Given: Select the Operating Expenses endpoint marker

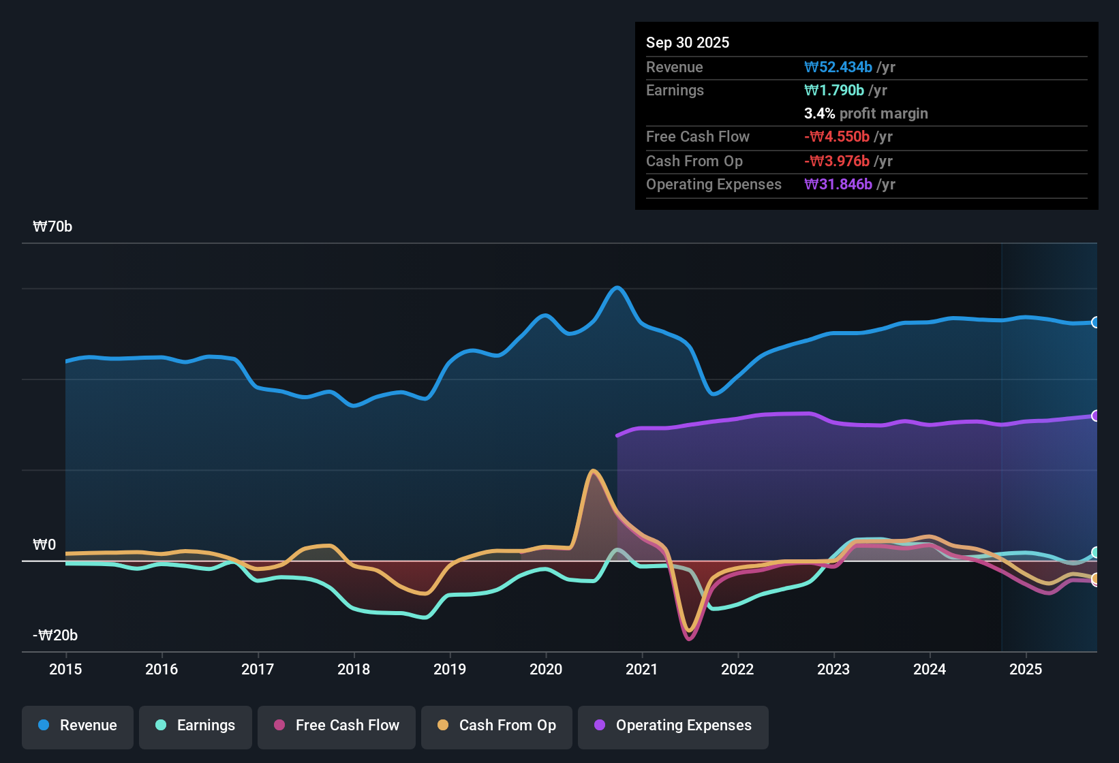Looking at the screenshot, I should click(1094, 414).
